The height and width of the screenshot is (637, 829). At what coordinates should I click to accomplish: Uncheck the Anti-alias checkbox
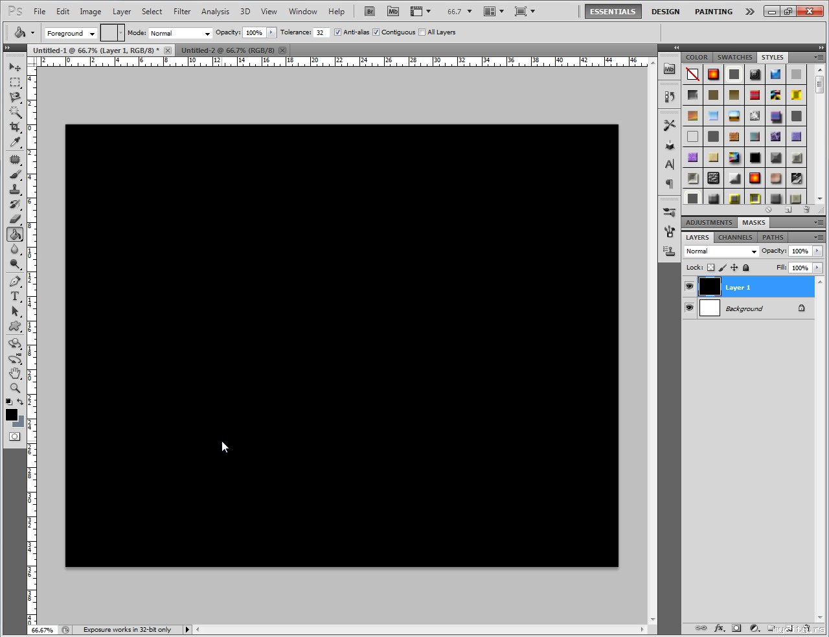click(337, 32)
